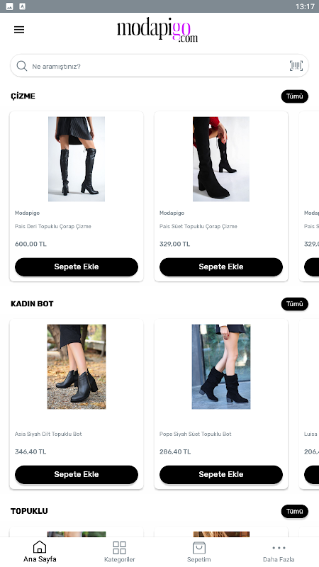Add Pais Deri Topuklu Çorap Çizme to cart
319x567 pixels.
(x=77, y=267)
